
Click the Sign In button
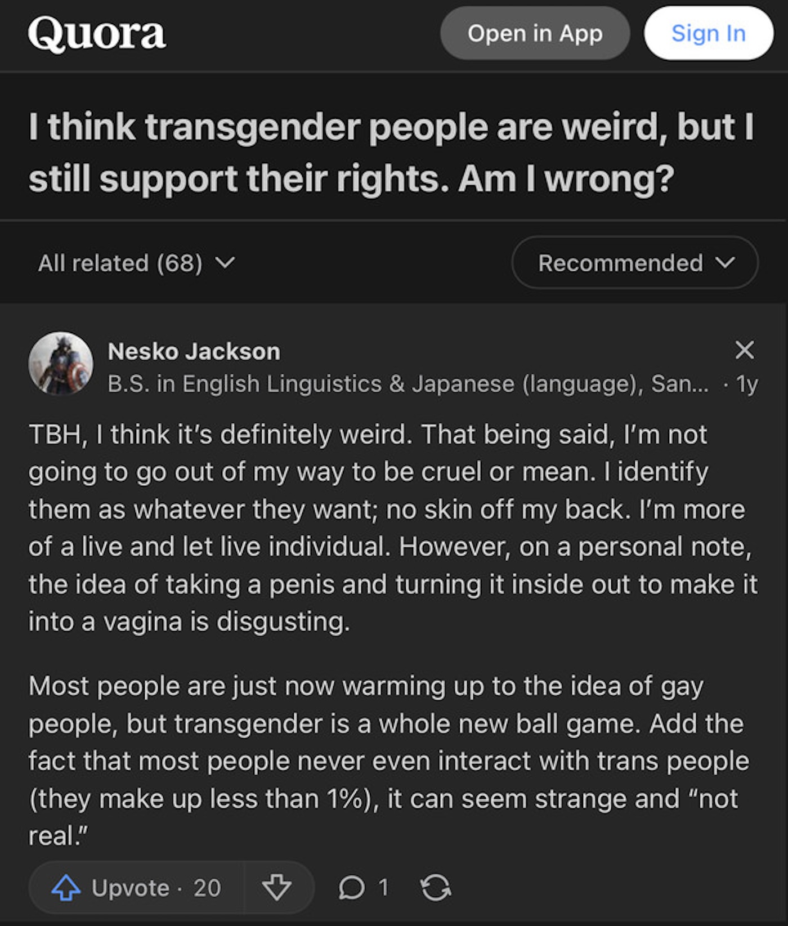[708, 34]
